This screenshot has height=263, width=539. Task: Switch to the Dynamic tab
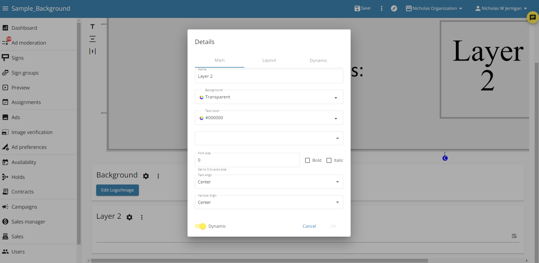pyautogui.click(x=319, y=60)
